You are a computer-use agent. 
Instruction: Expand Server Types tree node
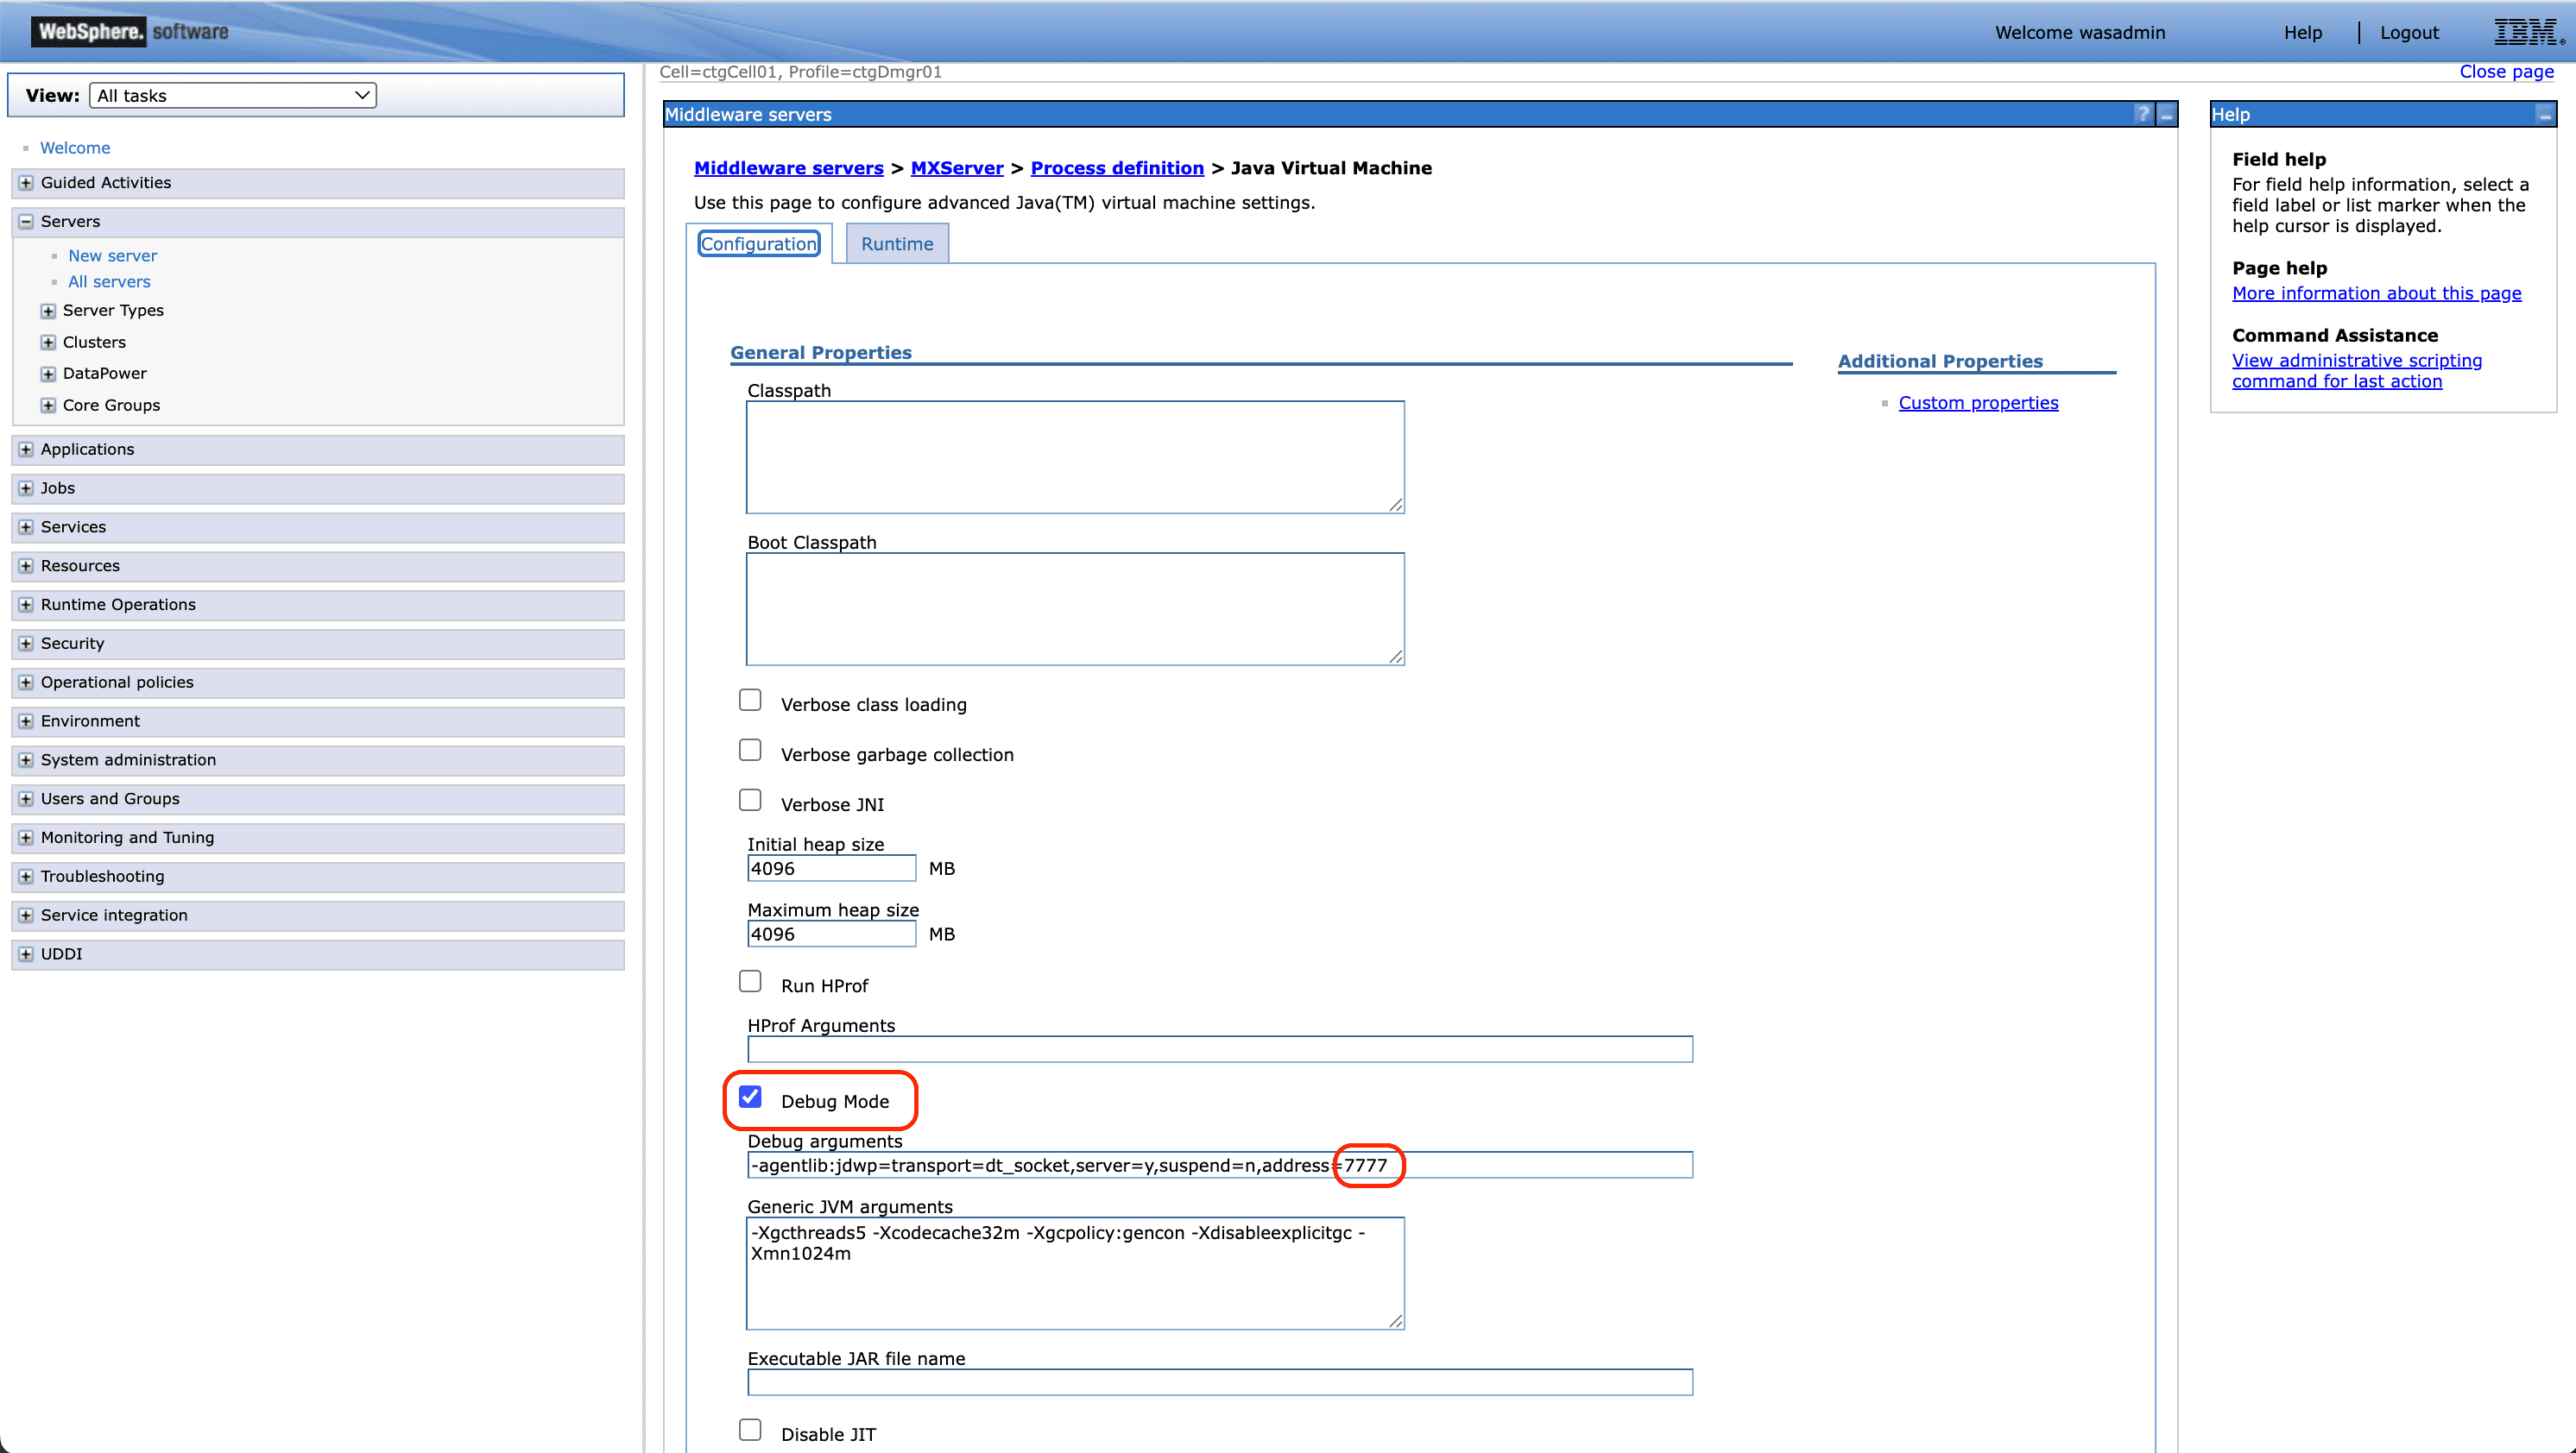(48, 311)
